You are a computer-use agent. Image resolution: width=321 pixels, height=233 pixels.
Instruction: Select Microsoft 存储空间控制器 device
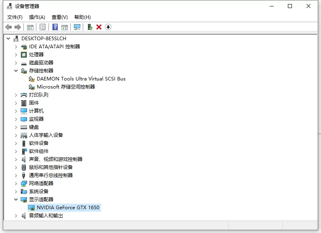(66, 87)
